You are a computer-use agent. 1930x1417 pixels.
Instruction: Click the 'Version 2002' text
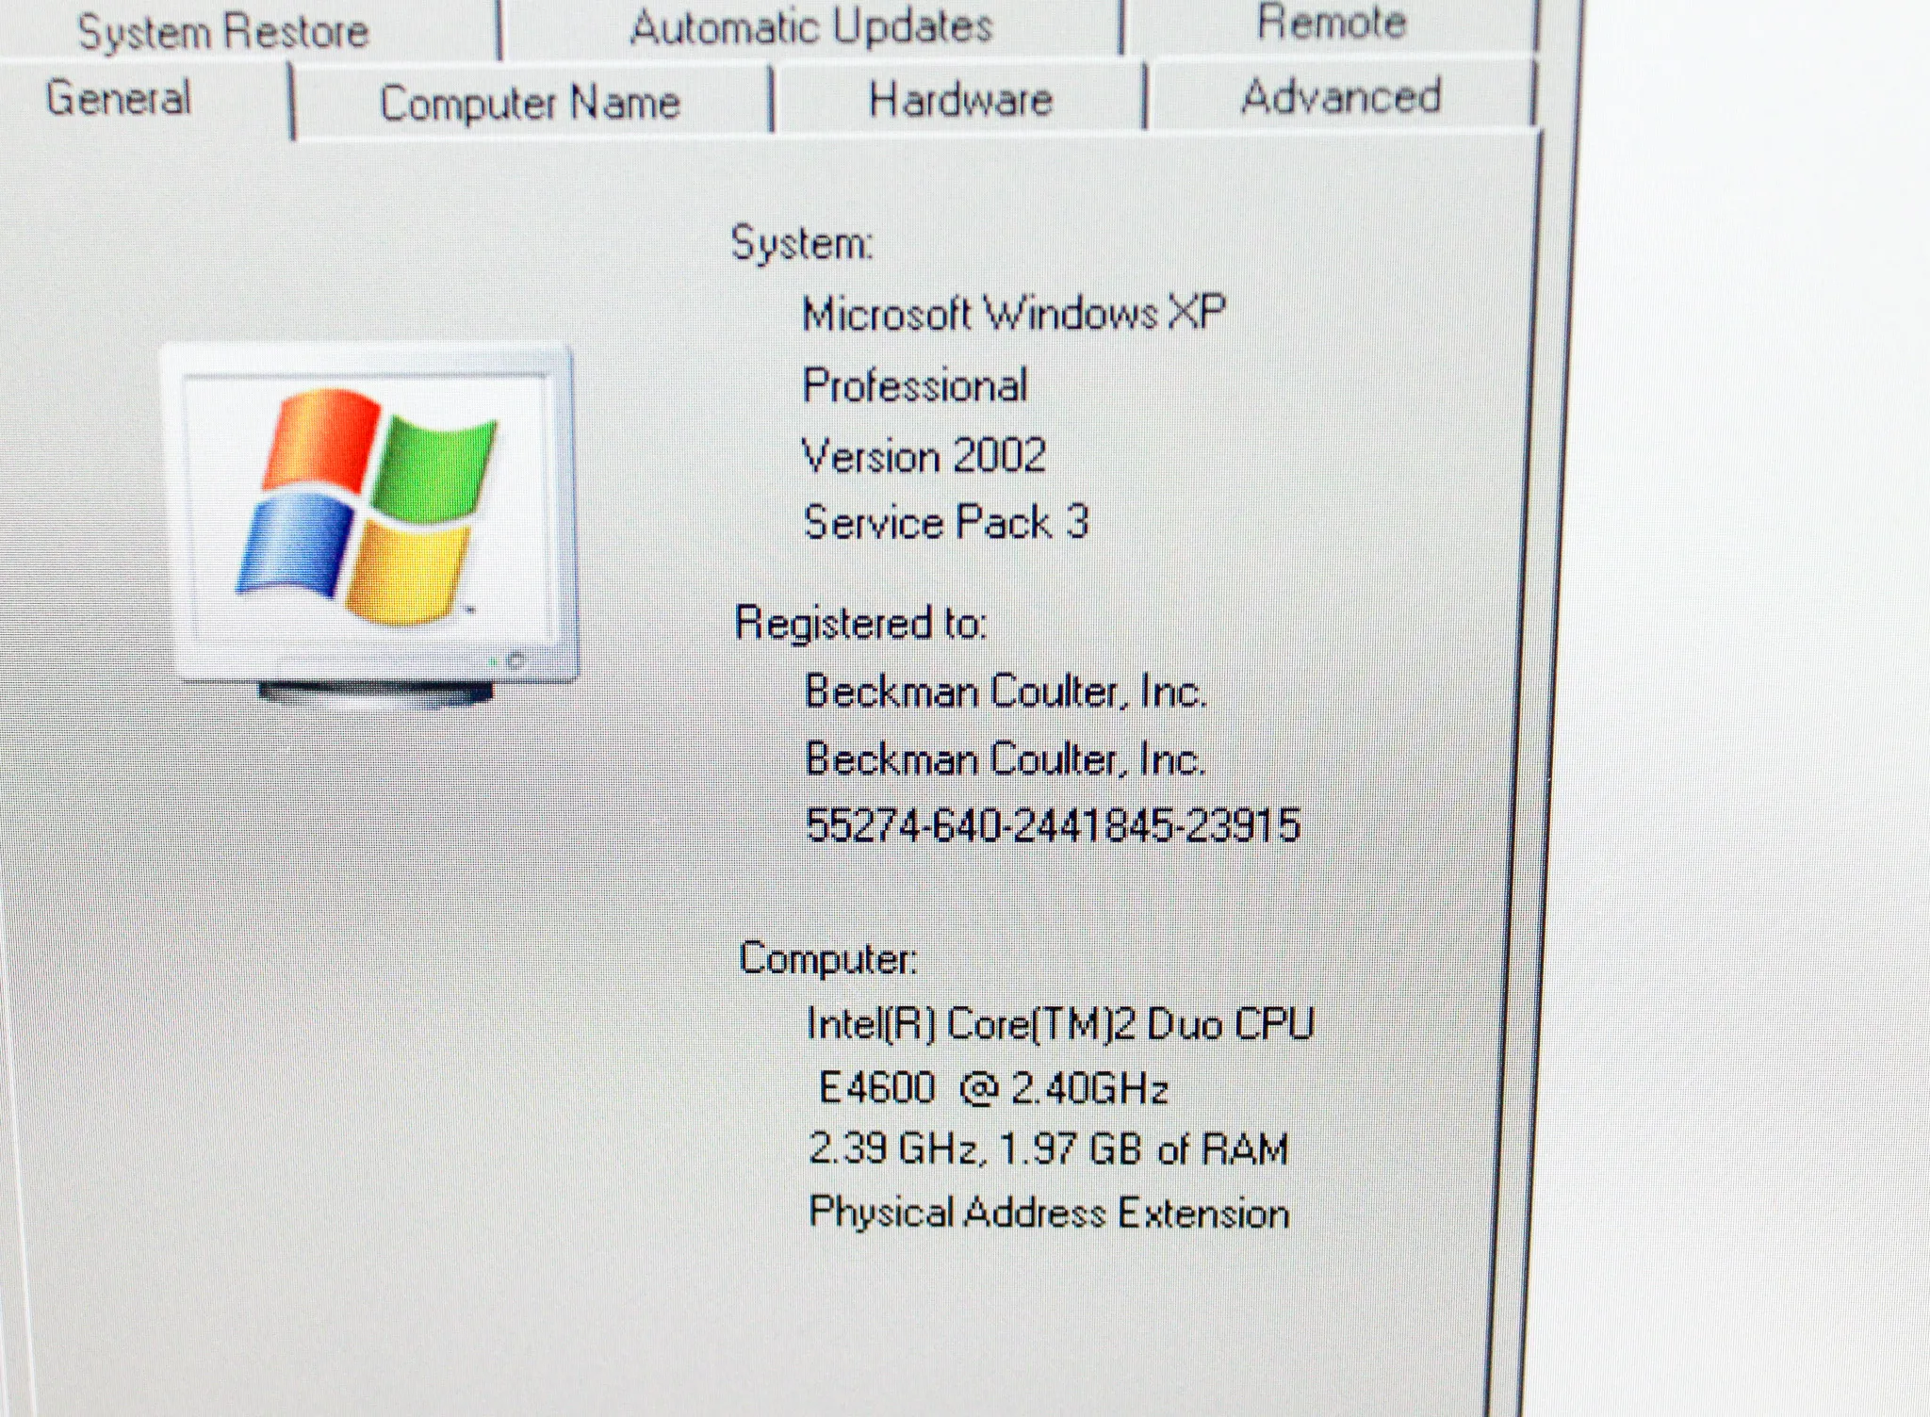click(x=924, y=455)
